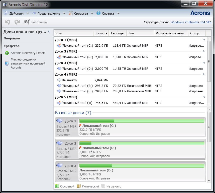This screenshot has height=193, width=215.
Task: Click the Диск 1 C: volume usage bar
Action: 142,121
